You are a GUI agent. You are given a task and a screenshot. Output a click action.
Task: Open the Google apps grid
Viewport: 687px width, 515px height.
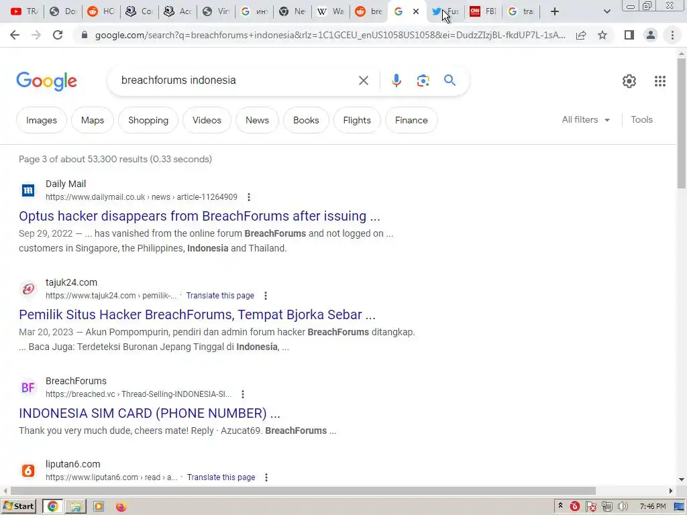[x=660, y=81]
